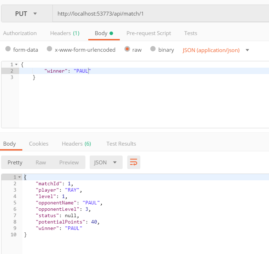Select the form-data radio option

tap(8, 49)
